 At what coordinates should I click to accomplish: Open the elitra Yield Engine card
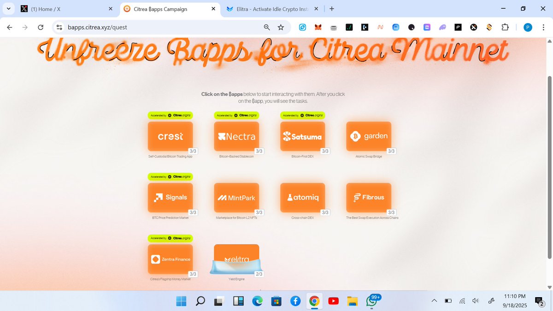click(236, 259)
